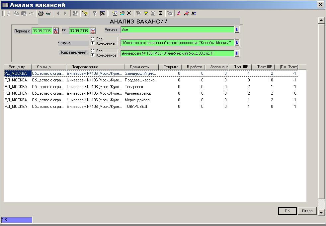
Task: Open print preview with glasses icon
Action: click(48, 14)
